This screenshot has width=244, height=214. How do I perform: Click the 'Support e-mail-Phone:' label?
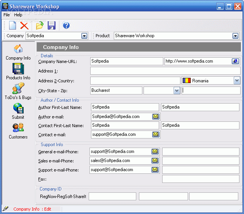tap(59, 170)
